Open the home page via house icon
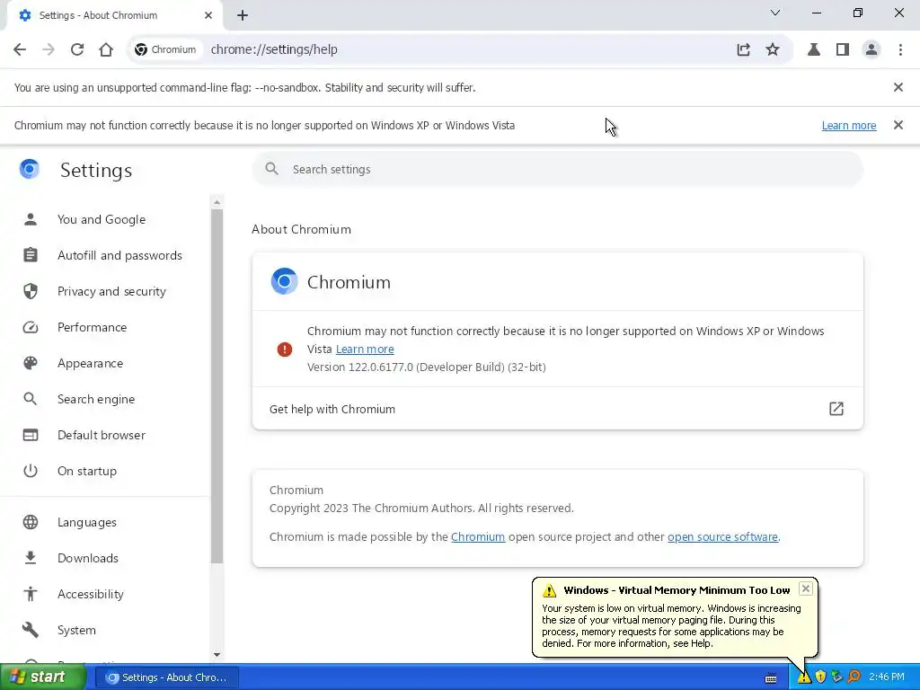 [x=106, y=49]
